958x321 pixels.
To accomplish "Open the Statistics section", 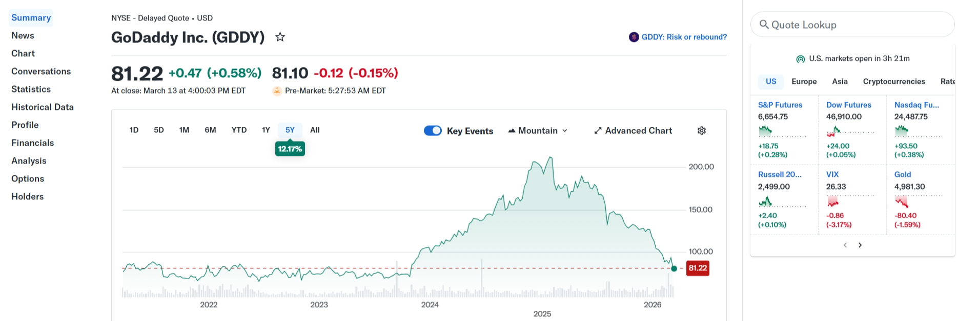I will (x=31, y=89).
